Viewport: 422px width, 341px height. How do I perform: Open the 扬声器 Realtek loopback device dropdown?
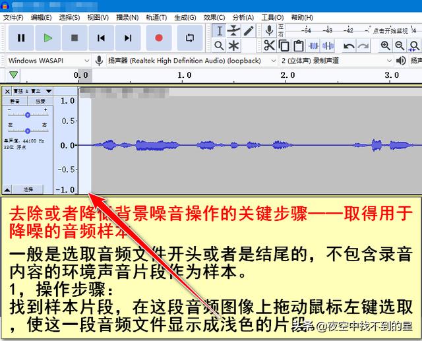pos(192,61)
